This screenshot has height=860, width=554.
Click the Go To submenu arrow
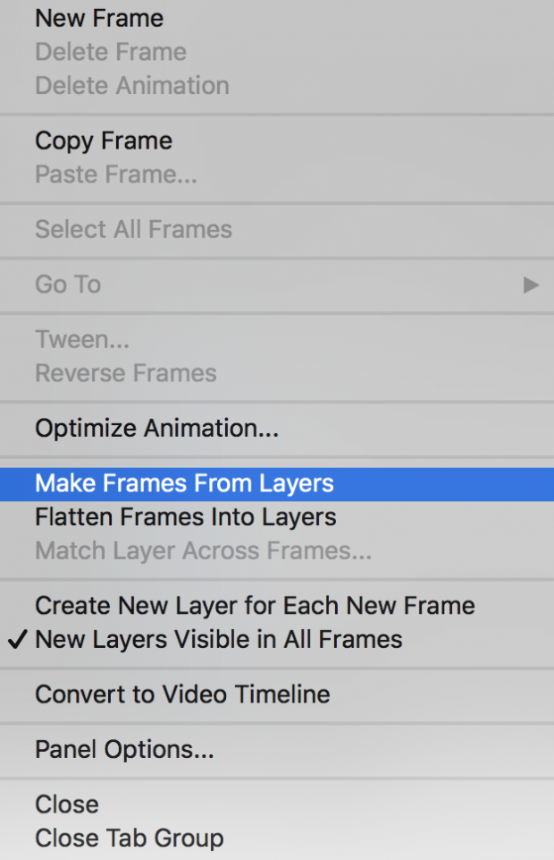coord(532,285)
